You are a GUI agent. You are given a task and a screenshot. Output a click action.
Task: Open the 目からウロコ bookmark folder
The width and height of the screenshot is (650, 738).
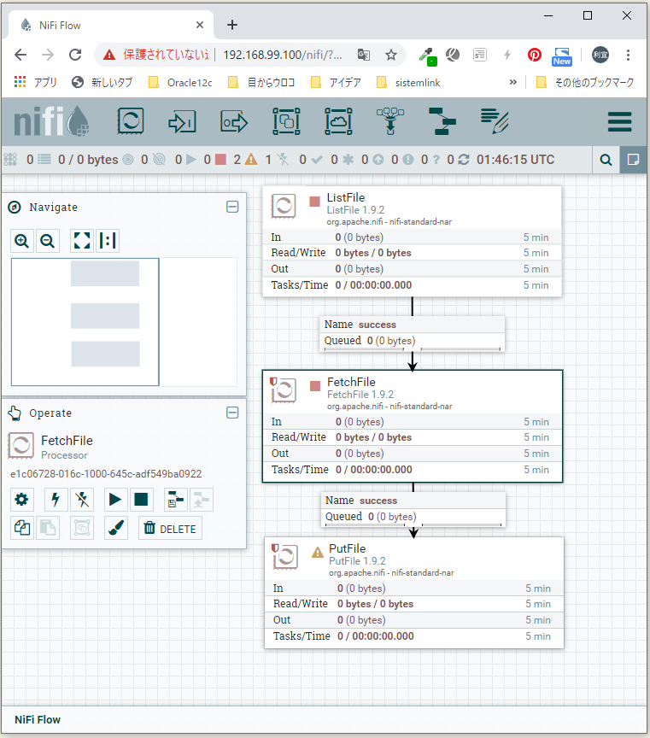[261, 83]
